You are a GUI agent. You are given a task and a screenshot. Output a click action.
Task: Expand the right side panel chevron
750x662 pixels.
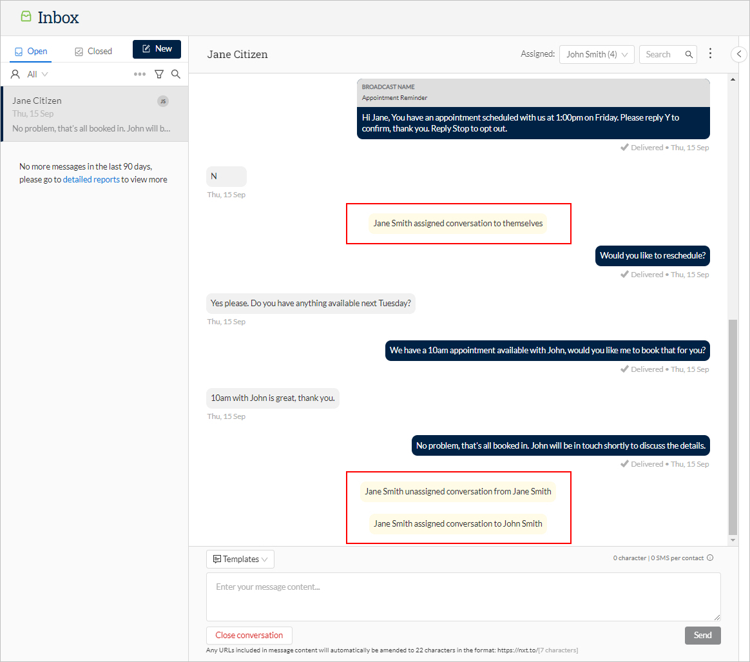coord(739,54)
